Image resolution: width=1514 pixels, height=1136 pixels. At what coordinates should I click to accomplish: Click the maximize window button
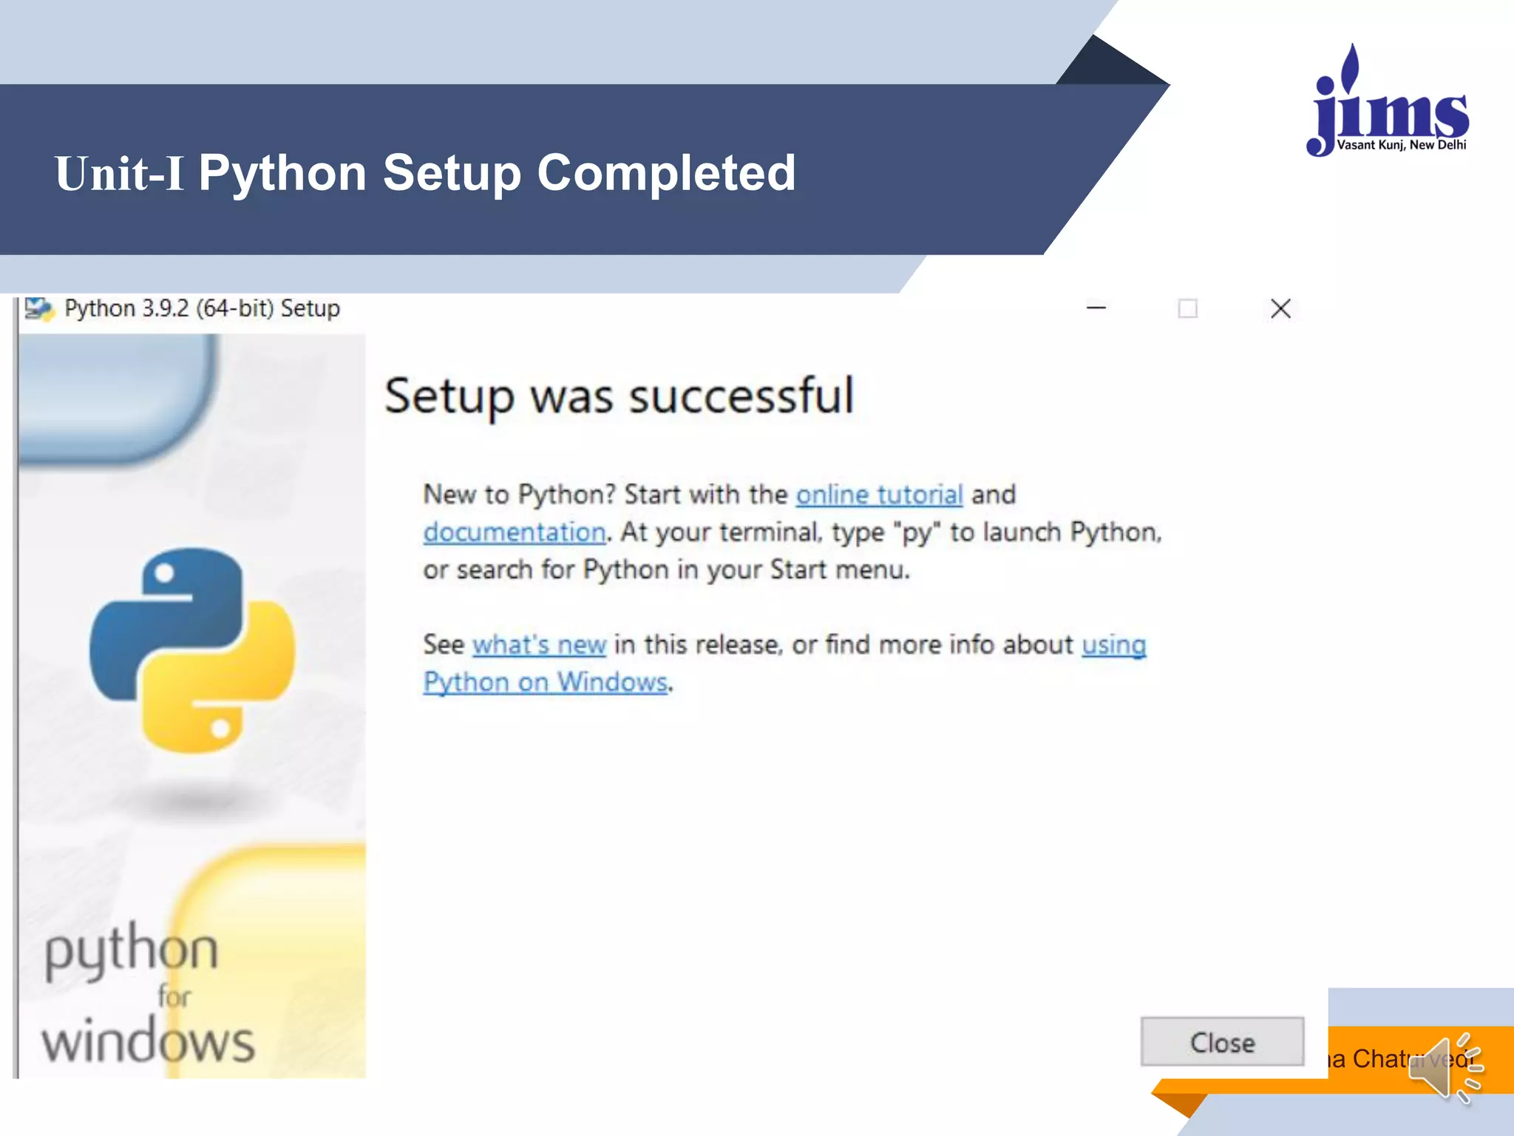1187,308
